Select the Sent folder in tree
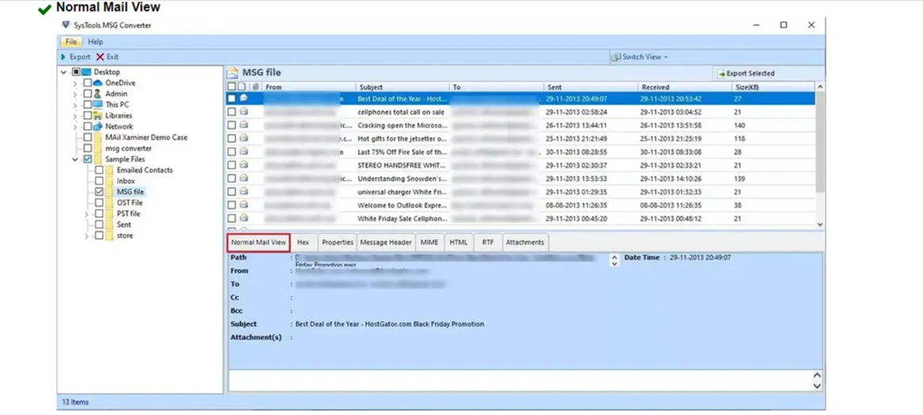The image size is (923, 415). 123,225
